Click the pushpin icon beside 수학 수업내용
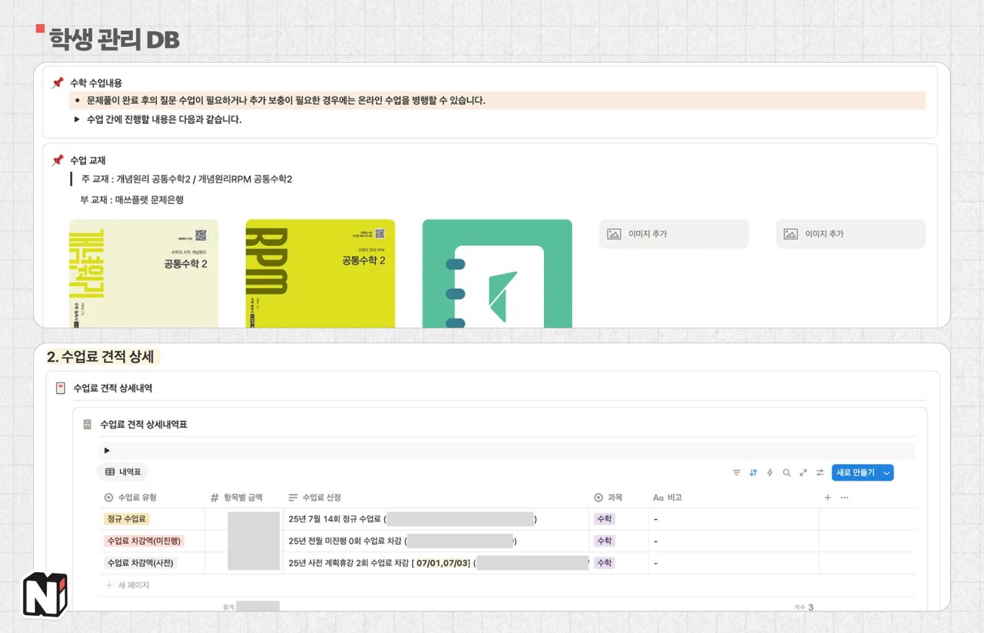The height and width of the screenshot is (633, 984). coord(58,82)
